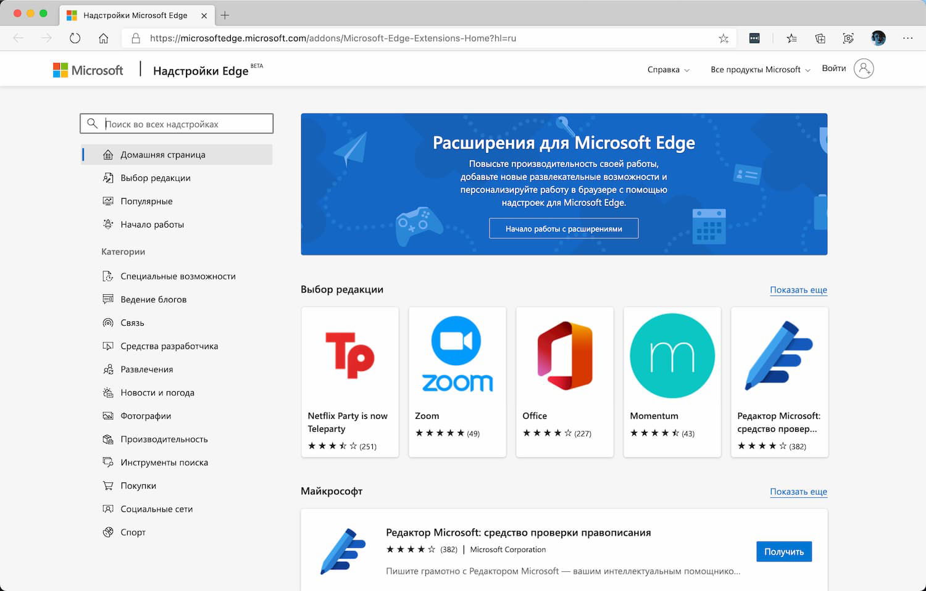Select Популярные in the sidebar
The width and height of the screenshot is (926, 591).
coord(146,201)
